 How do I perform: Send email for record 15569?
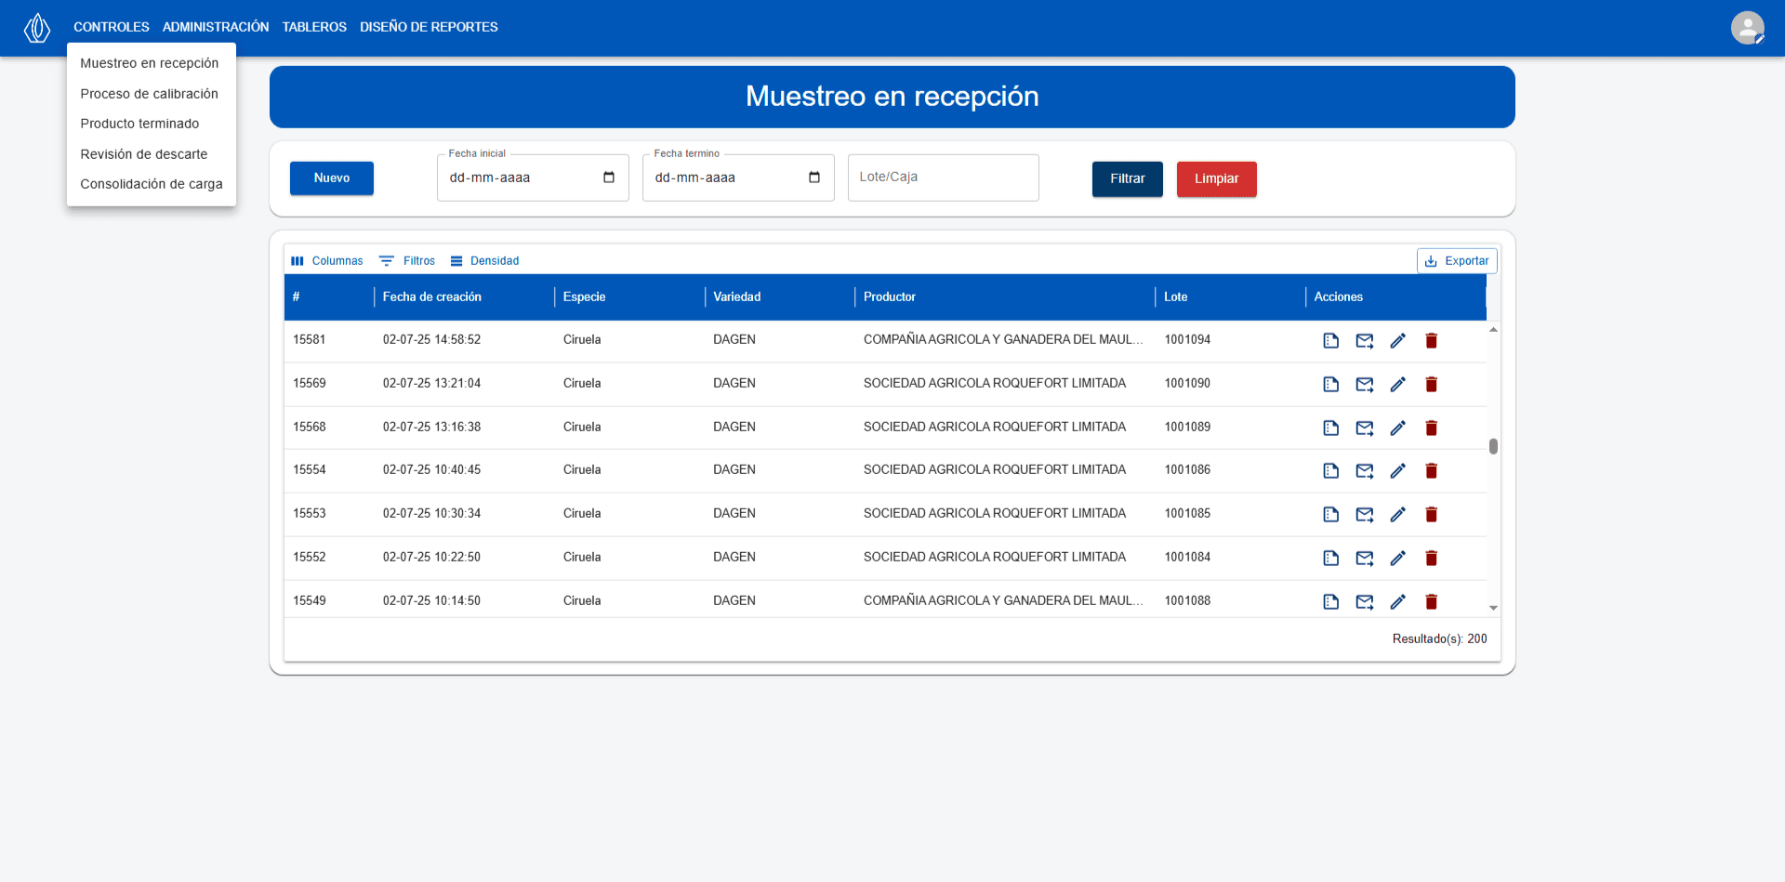pyautogui.click(x=1364, y=384)
